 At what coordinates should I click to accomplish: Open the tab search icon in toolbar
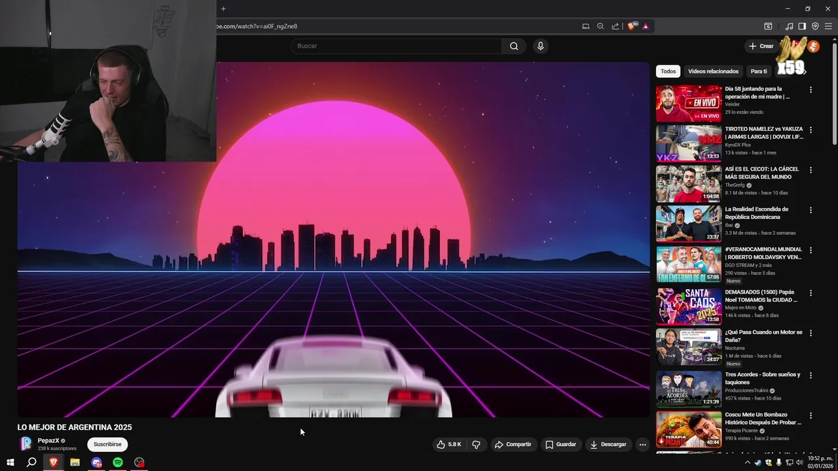(768, 26)
